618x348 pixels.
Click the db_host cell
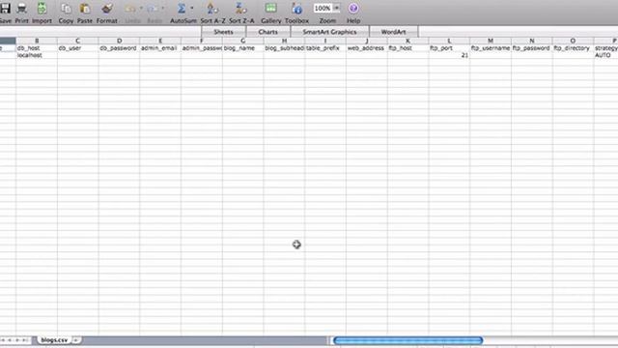coord(37,48)
